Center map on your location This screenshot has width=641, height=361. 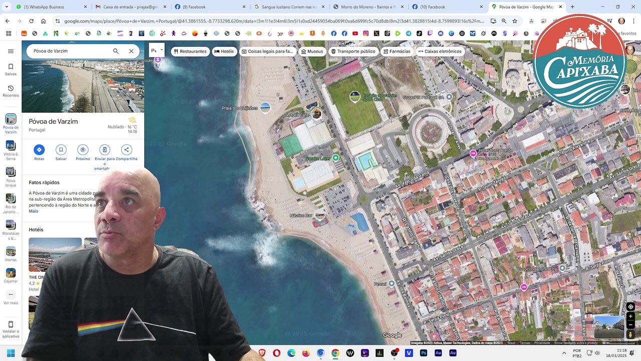click(x=630, y=307)
